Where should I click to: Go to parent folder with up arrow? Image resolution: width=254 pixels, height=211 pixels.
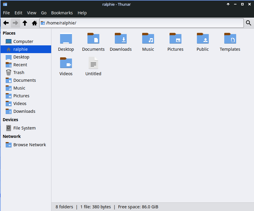(25, 23)
